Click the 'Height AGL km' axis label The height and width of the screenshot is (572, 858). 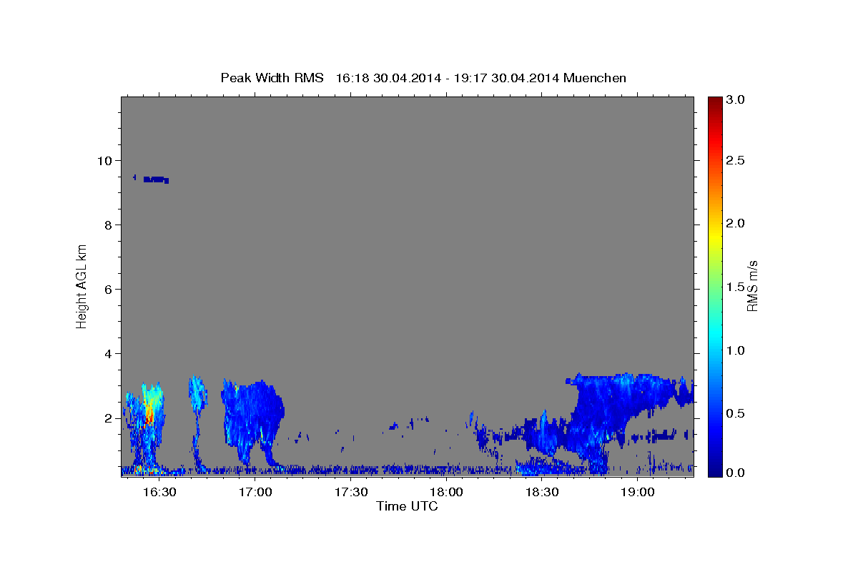(82, 286)
